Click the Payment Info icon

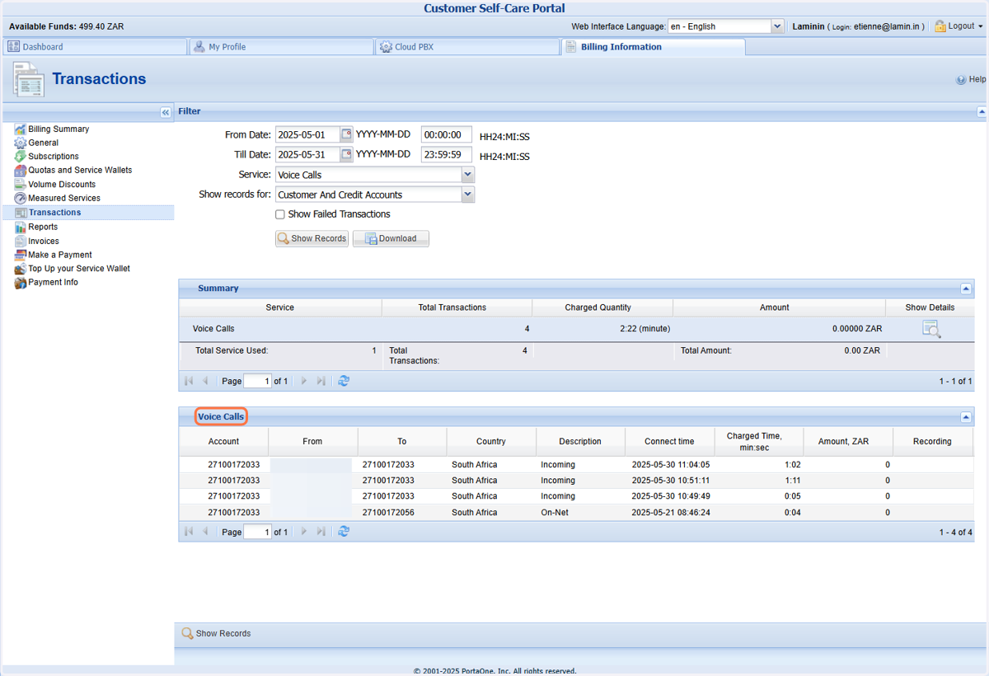[x=21, y=283]
